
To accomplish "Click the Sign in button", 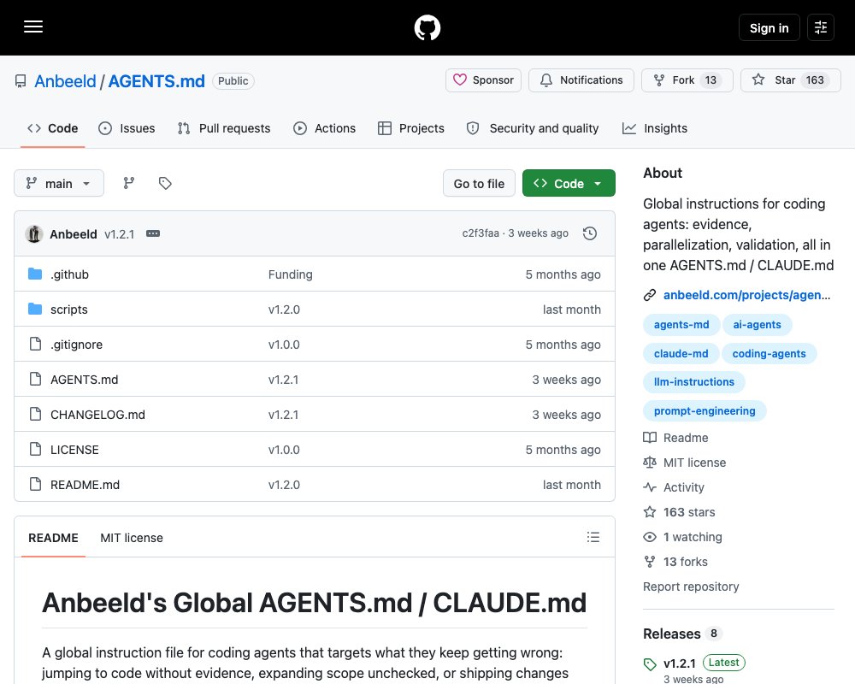I will [x=769, y=28].
